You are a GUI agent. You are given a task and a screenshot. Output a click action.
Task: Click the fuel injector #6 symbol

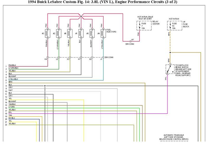click(70, 33)
